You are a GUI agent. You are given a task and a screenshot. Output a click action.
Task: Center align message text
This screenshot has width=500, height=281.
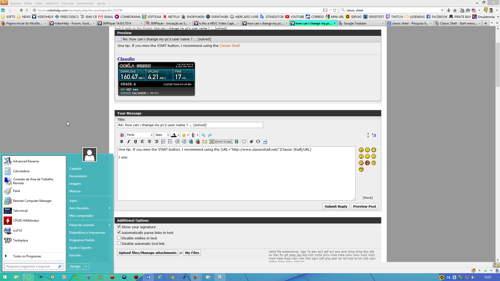pos(149,142)
